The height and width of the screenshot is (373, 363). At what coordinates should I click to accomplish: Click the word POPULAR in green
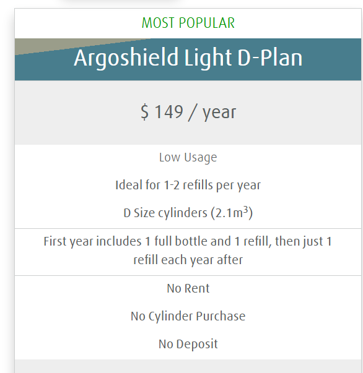(206, 23)
